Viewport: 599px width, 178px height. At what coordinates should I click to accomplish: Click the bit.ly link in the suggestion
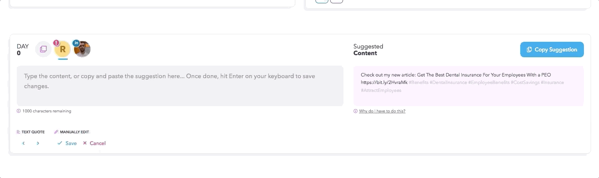click(384, 83)
